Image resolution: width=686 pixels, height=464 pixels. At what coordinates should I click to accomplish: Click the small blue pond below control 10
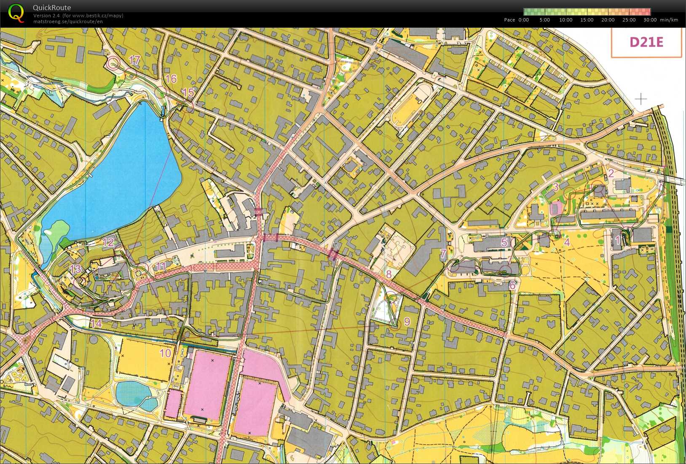[135, 395]
